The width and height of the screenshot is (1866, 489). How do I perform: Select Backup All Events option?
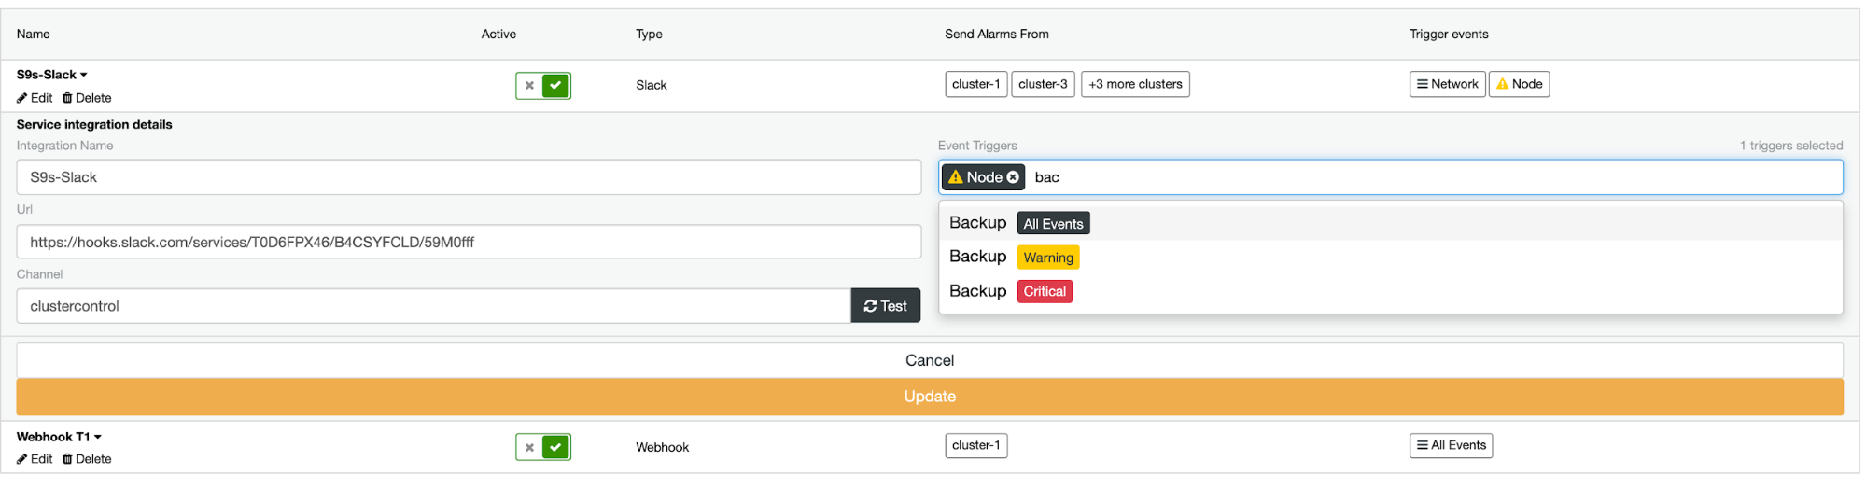tap(1391, 223)
